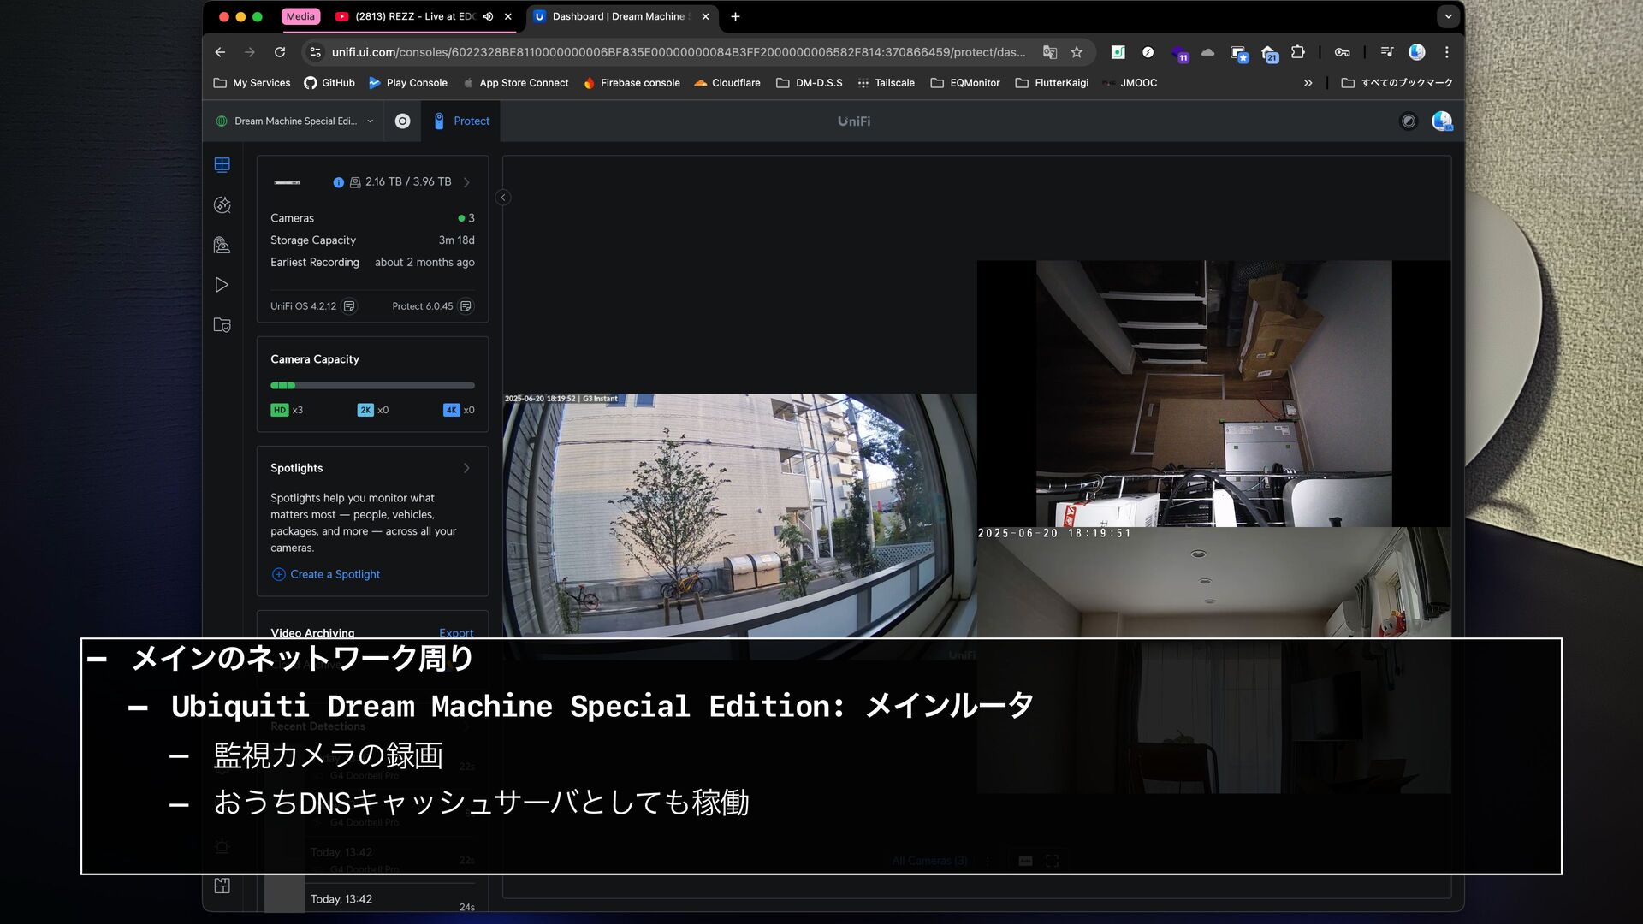Click the address bar URL
1643x924 pixels.
679,52
